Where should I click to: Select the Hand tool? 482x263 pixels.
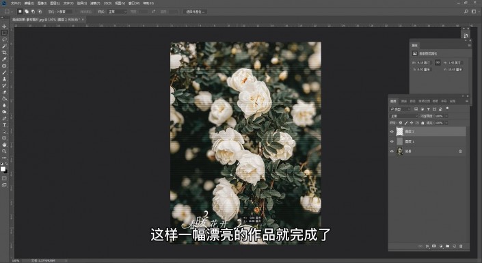4,145
